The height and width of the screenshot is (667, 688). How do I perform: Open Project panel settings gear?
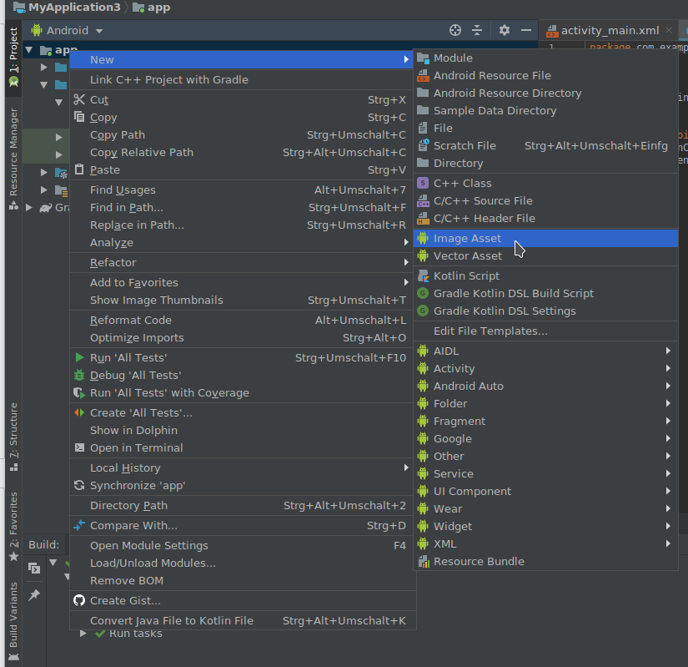[x=504, y=30]
